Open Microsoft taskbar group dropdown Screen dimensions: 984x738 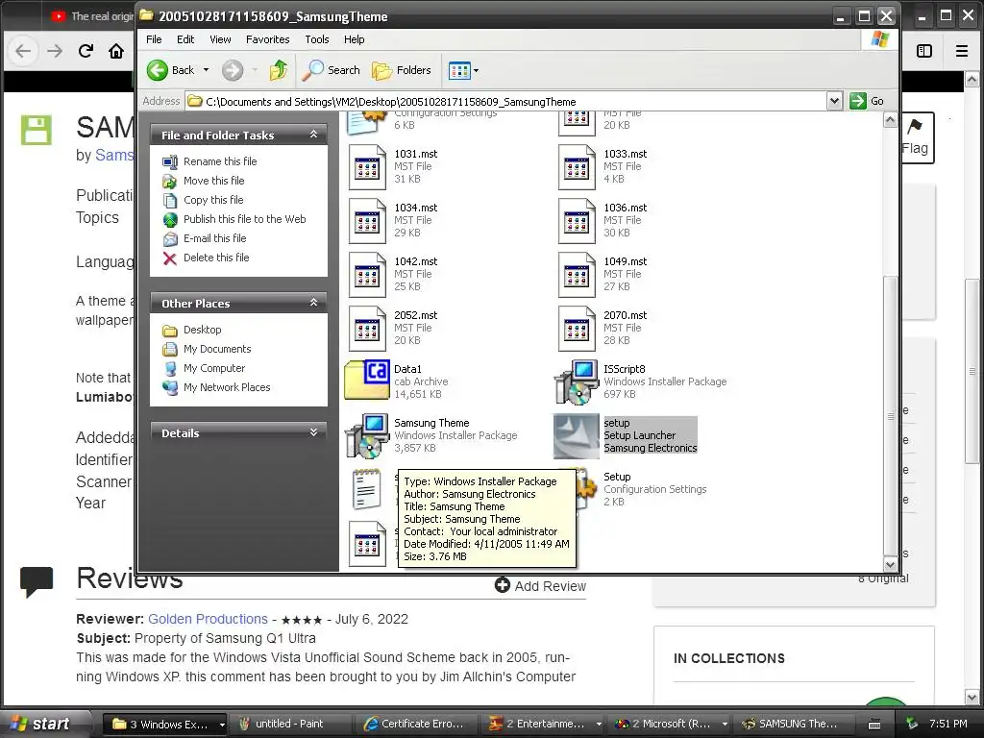[x=725, y=725]
